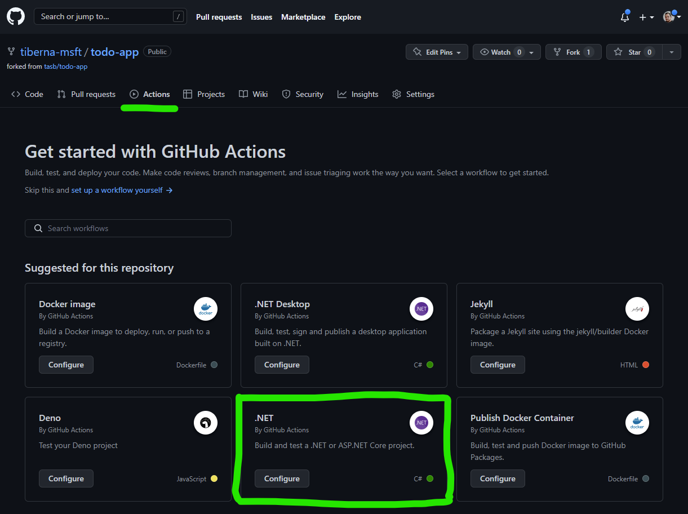Click the purple .NET logo on the .NET card
688x514 pixels.
(421, 423)
